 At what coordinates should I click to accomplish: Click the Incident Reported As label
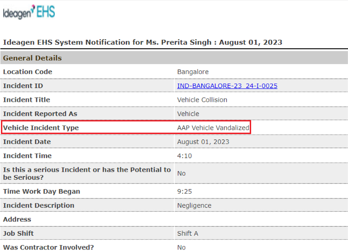click(x=40, y=114)
